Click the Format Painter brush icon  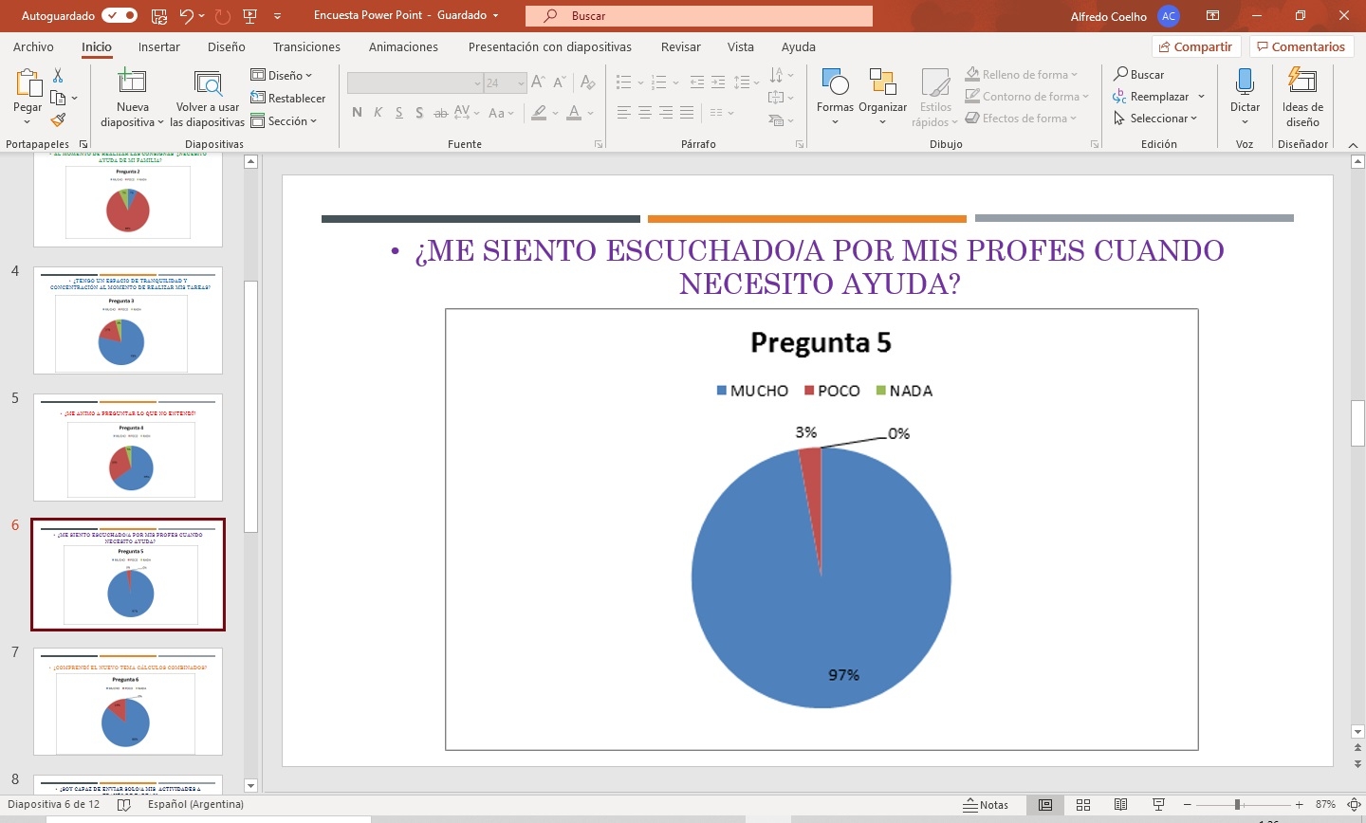58,120
